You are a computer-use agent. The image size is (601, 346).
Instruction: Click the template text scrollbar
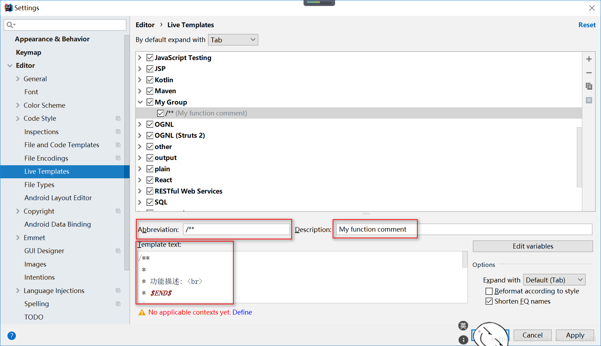tap(465, 260)
